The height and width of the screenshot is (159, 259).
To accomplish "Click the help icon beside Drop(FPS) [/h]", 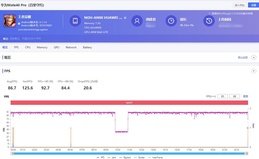I will [x=96, y=81].
